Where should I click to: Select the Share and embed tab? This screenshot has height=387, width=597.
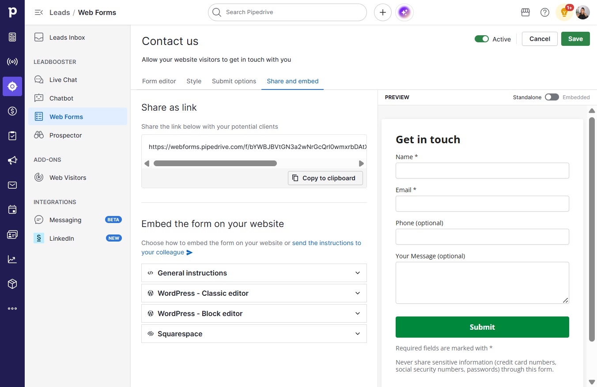(x=292, y=81)
